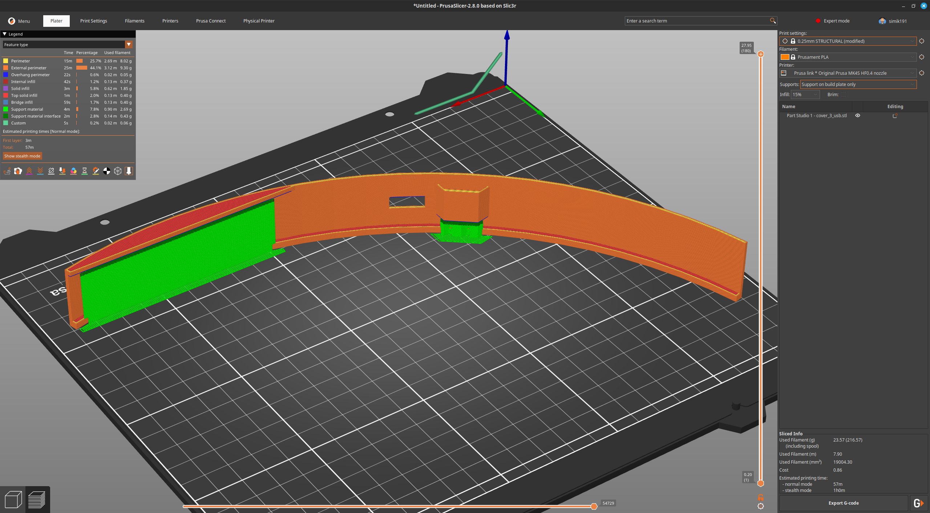
Task: Open the horizontal slider settings cog
Action: tap(761, 506)
